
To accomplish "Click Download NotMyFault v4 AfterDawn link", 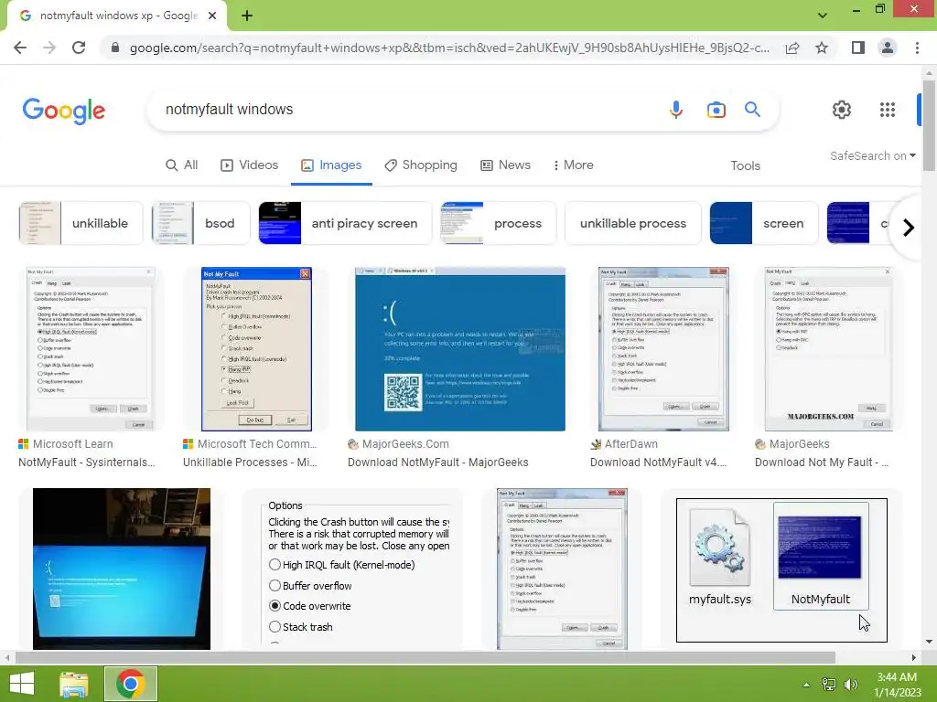I will pos(659,462).
